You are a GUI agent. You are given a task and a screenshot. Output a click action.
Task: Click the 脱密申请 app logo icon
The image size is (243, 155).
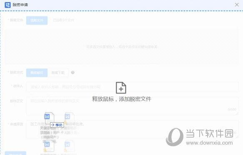8,5
